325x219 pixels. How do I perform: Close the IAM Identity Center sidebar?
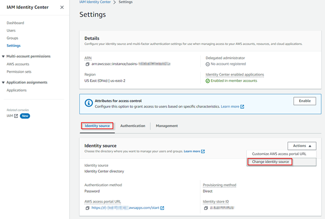coord(62,7)
